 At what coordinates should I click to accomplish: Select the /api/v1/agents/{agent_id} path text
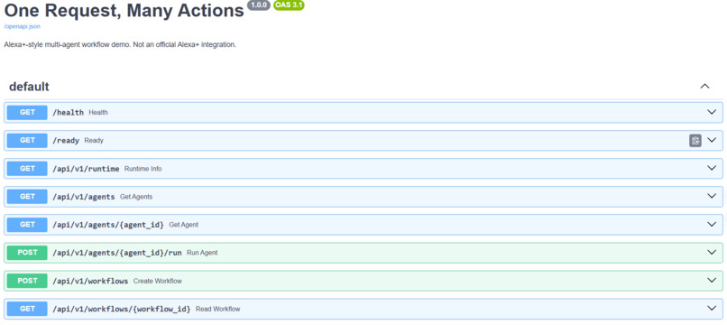pyautogui.click(x=108, y=225)
